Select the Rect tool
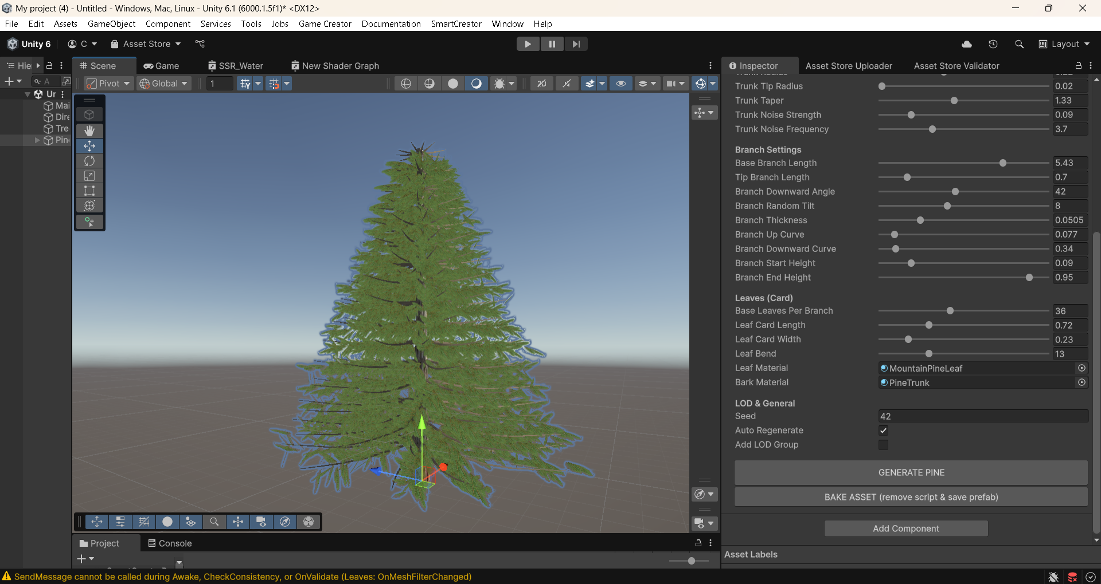 click(89, 191)
